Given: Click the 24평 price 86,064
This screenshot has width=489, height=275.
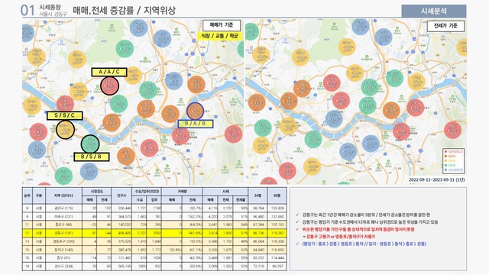Looking at the screenshot, I should point(259,241).
